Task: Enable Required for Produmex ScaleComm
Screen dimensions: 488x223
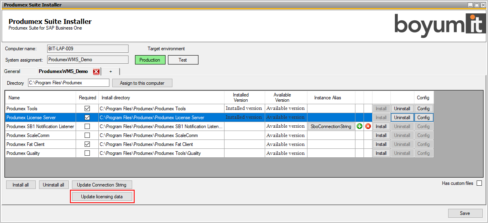Action: (87, 135)
